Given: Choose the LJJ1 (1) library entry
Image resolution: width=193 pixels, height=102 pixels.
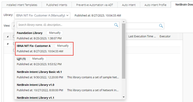Looking at the screenshot, I should pyautogui.click(x=68, y=61).
